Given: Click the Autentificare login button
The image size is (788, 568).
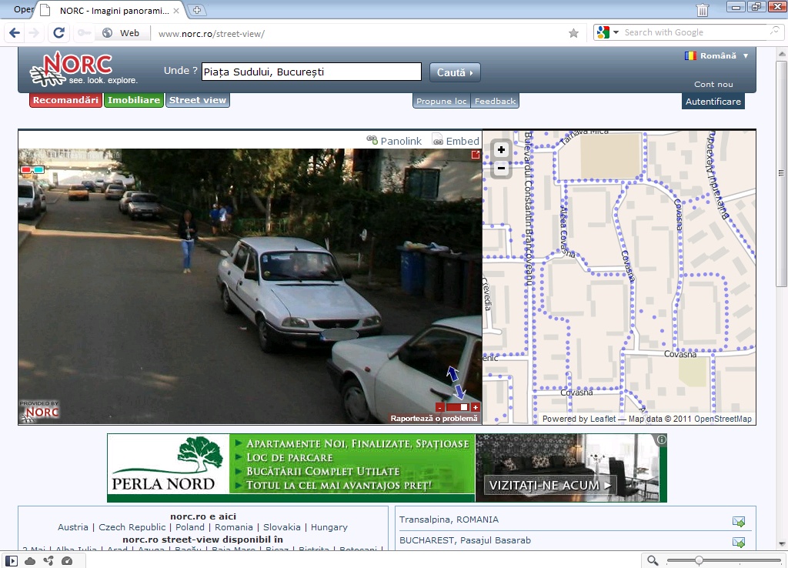Looking at the screenshot, I should pyautogui.click(x=713, y=102).
